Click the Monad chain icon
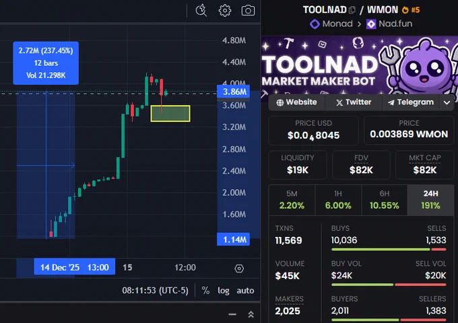 point(315,24)
